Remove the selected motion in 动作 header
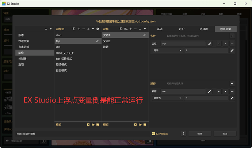The width and height of the screenshot is (252, 148). click(x=135, y=29)
